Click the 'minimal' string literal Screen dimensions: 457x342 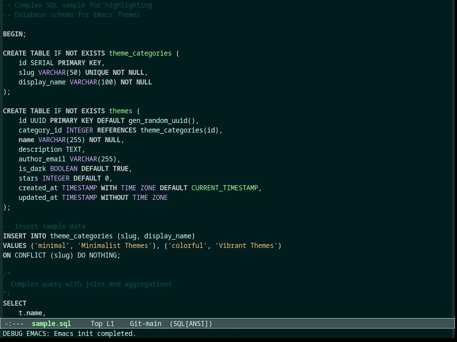[x=52, y=246]
